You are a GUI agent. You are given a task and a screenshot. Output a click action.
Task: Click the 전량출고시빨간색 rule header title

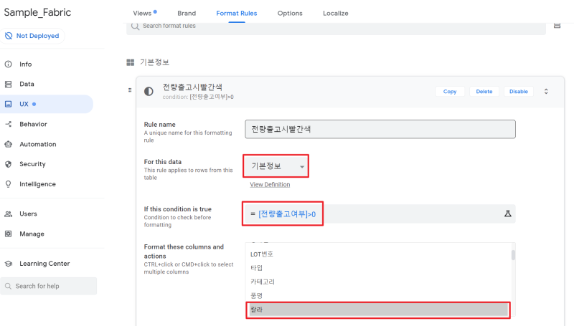click(192, 87)
